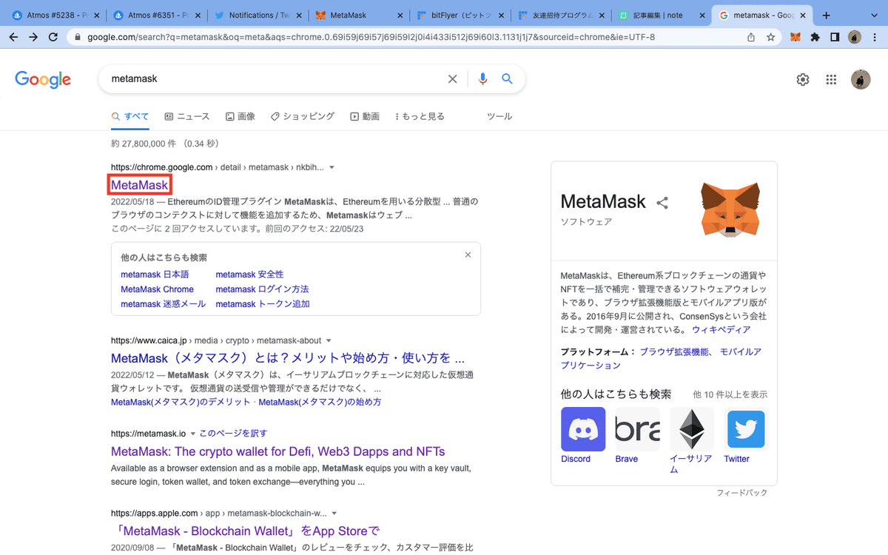Open a new browser tab
The height and width of the screenshot is (555, 888).
pyautogui.click(x=827, y=15)
